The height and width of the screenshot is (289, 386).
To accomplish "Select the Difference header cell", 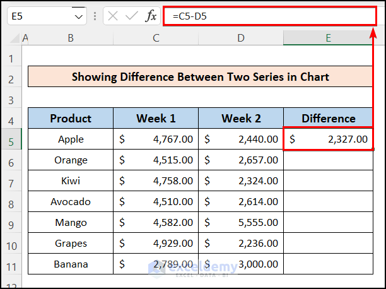I will tap(328, 118).
